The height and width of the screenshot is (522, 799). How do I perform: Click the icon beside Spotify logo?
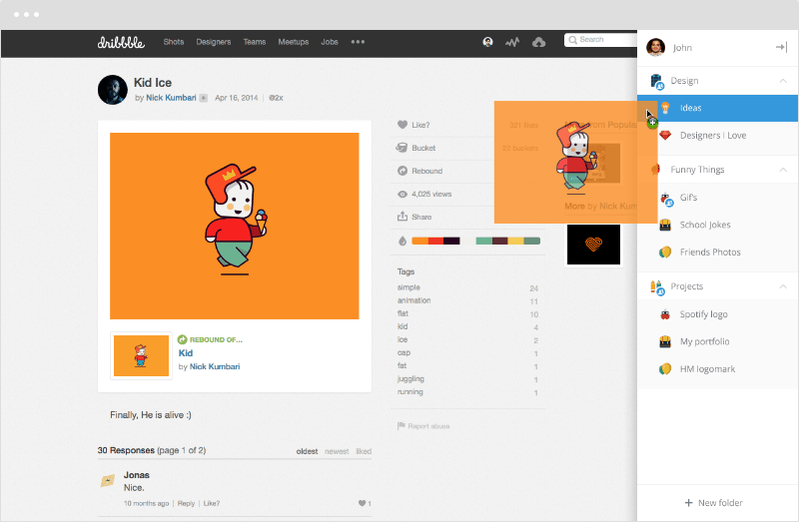[665, 314]
